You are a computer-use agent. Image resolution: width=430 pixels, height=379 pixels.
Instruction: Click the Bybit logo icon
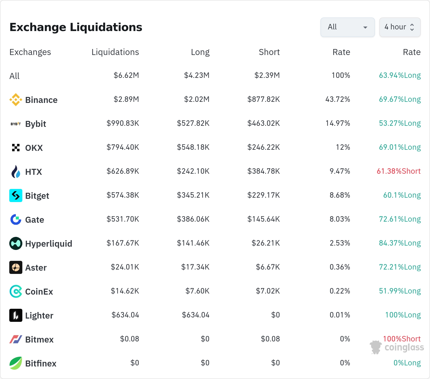[16, 124]
